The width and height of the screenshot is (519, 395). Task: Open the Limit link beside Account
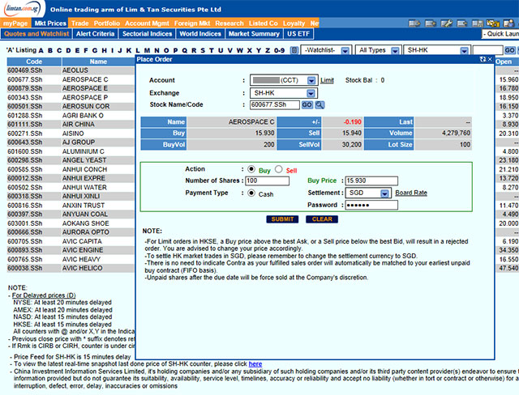pos(327,80)
